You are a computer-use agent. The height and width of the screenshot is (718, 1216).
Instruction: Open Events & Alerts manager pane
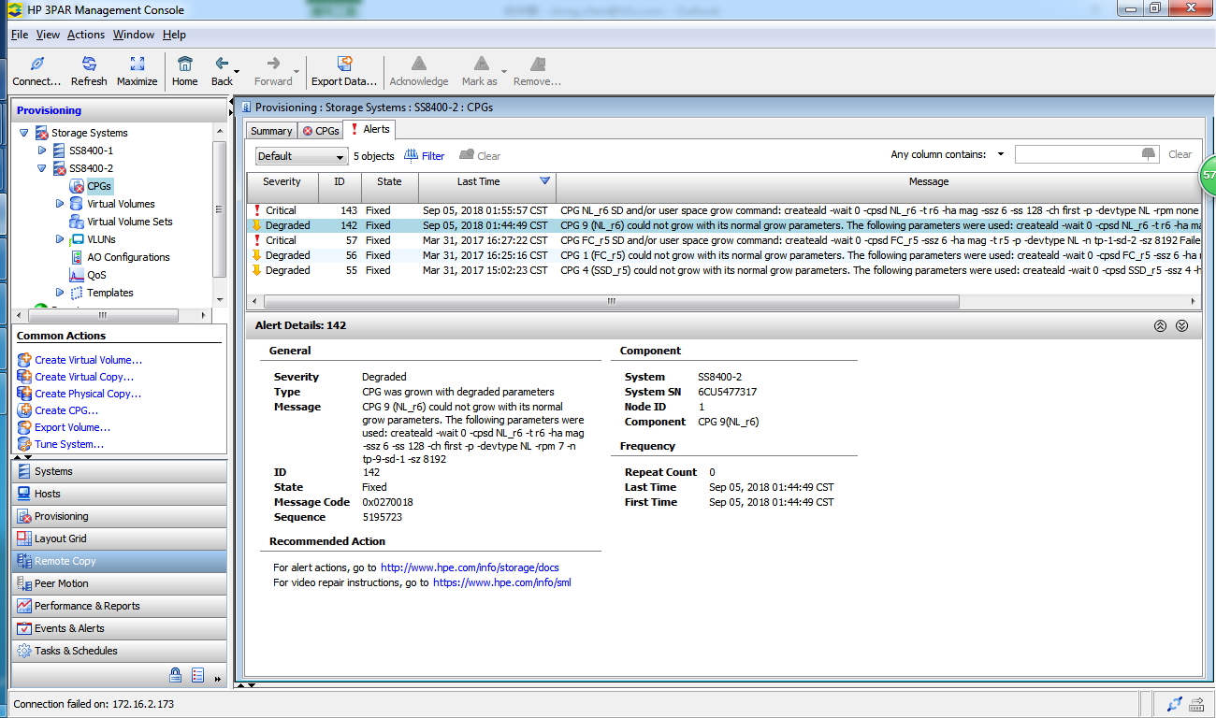119,628
